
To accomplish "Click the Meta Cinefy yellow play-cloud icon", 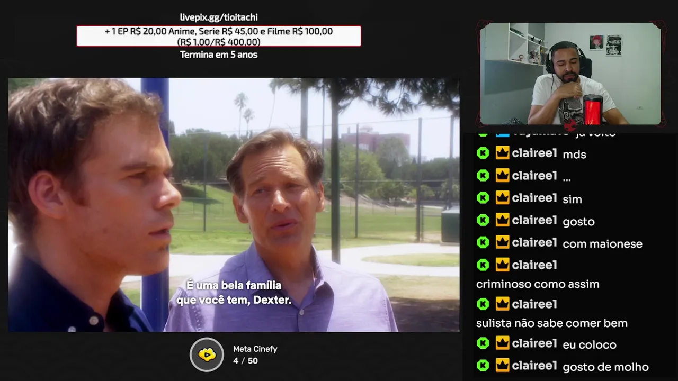I will (x=207, y=355).
